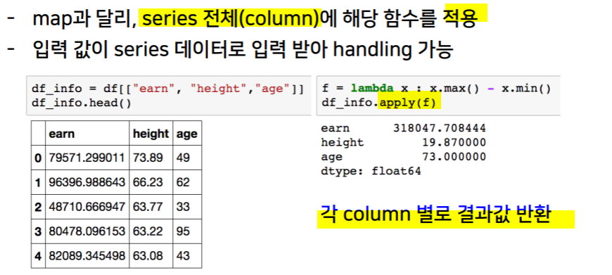Click row index 4 in the table
612x275 pixels.
pos(38,256)
